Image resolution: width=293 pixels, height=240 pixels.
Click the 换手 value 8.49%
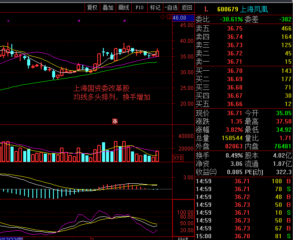pos(234,155)
